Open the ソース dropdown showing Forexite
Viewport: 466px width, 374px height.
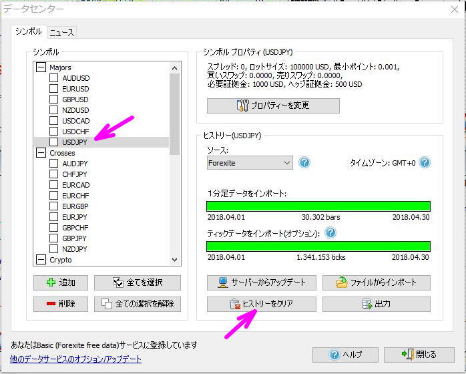coord(250,162)
